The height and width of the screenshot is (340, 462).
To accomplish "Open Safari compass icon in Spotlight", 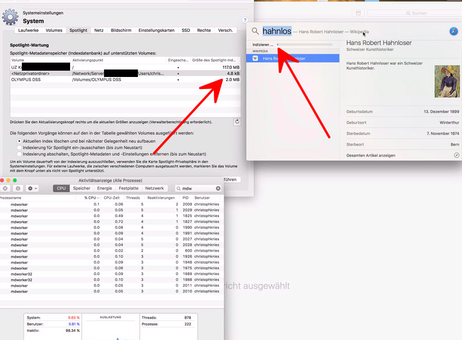I will [454, 31].
